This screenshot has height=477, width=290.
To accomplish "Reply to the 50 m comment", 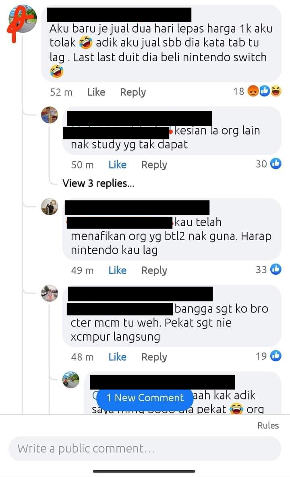I will coord(154,165).
